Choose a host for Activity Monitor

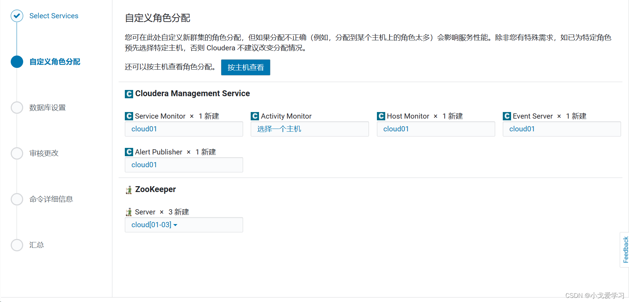[x=310, y=129]
